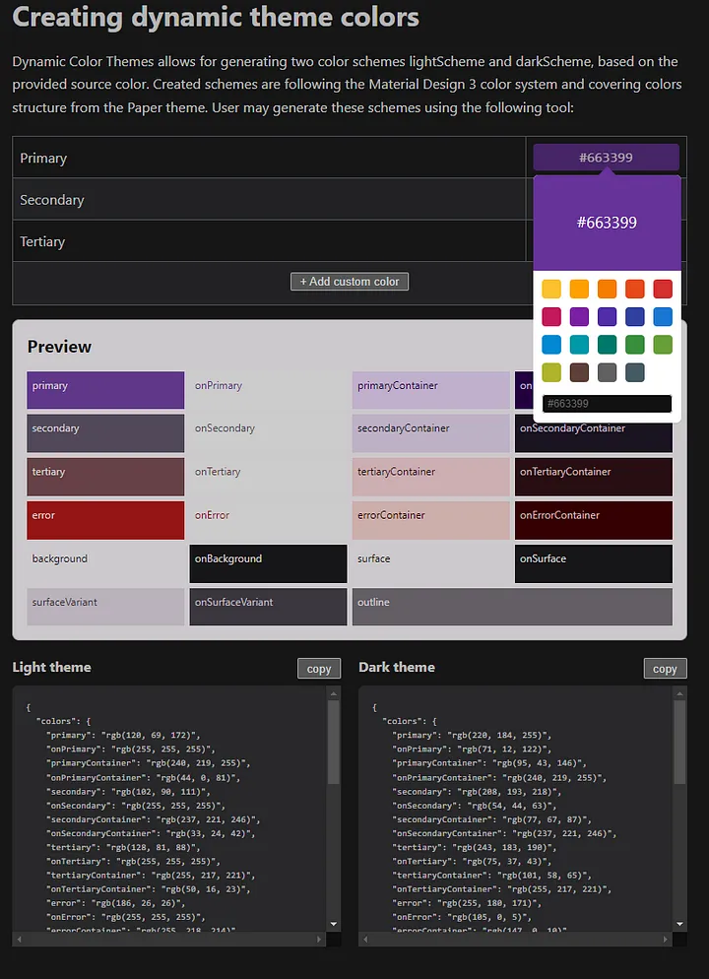709x979 pixels.
Task: Select the first yellow palette swatch
Action: click(x=551, y=289)
